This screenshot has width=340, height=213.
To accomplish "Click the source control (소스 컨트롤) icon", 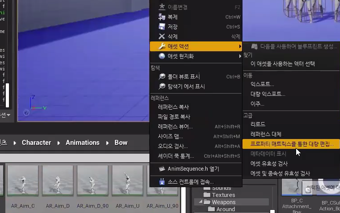I will (x=162, y=182).
